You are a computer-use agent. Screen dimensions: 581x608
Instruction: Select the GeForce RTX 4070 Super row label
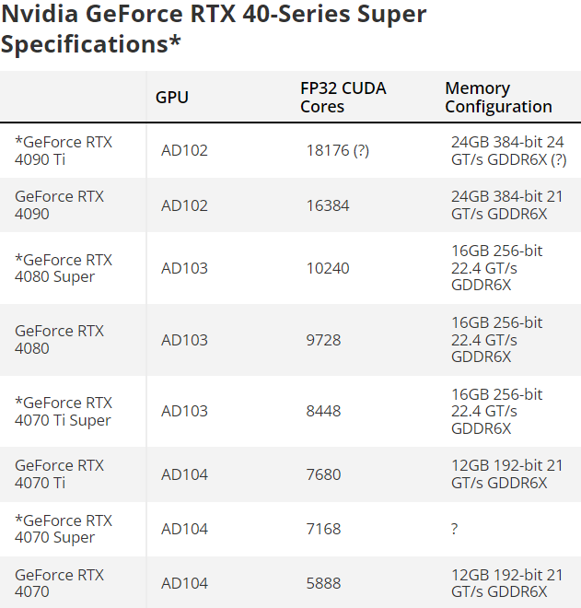click(x=64, y=529)
